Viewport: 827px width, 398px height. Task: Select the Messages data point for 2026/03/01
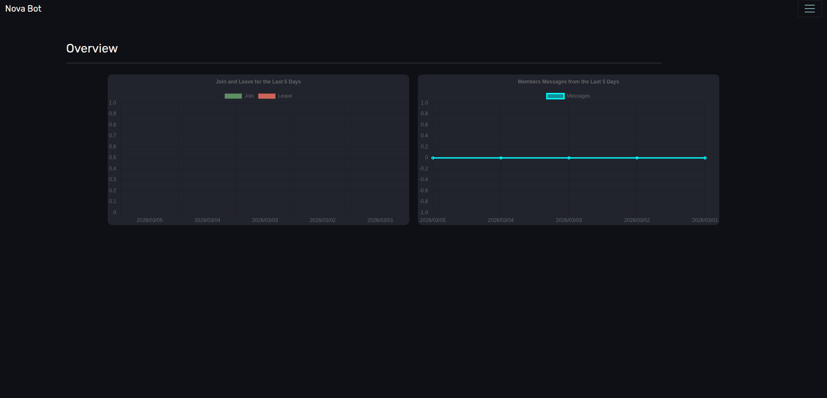coord(705,158)
